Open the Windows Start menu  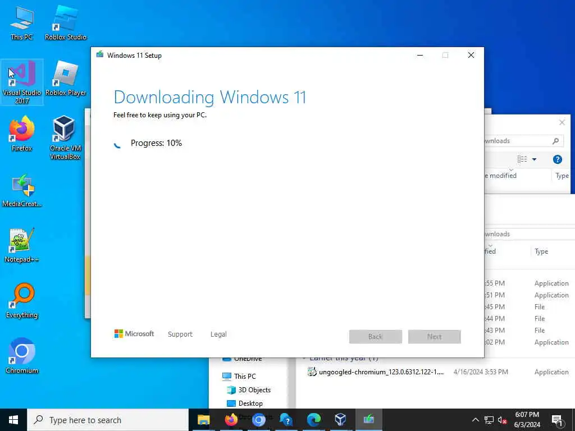pos(13,420)
